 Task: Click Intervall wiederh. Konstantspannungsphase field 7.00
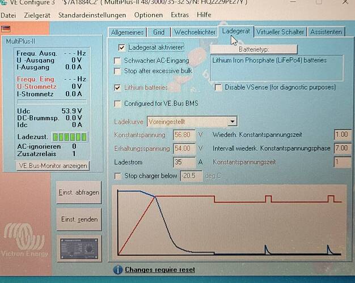pyautogui.click(x=343, y=148)
